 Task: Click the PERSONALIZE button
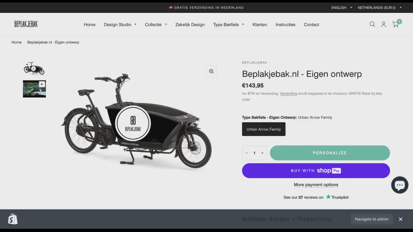pos(330,153)
